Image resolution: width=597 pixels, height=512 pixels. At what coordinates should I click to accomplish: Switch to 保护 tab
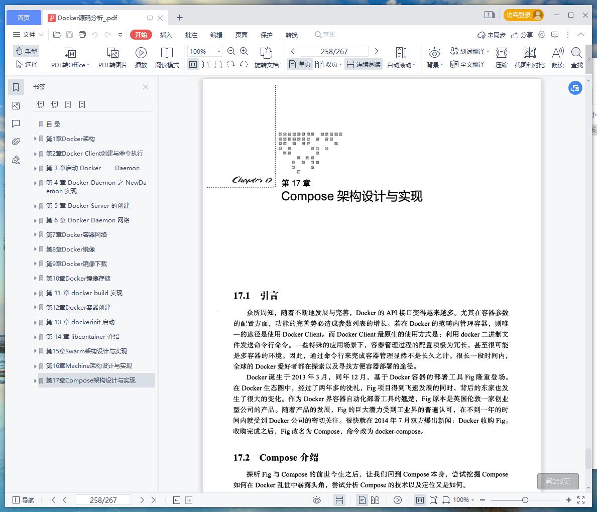(x=267, y=35)
